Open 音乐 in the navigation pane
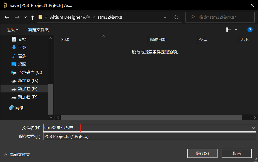Screen dimensions: 258x162 (22, 56)
